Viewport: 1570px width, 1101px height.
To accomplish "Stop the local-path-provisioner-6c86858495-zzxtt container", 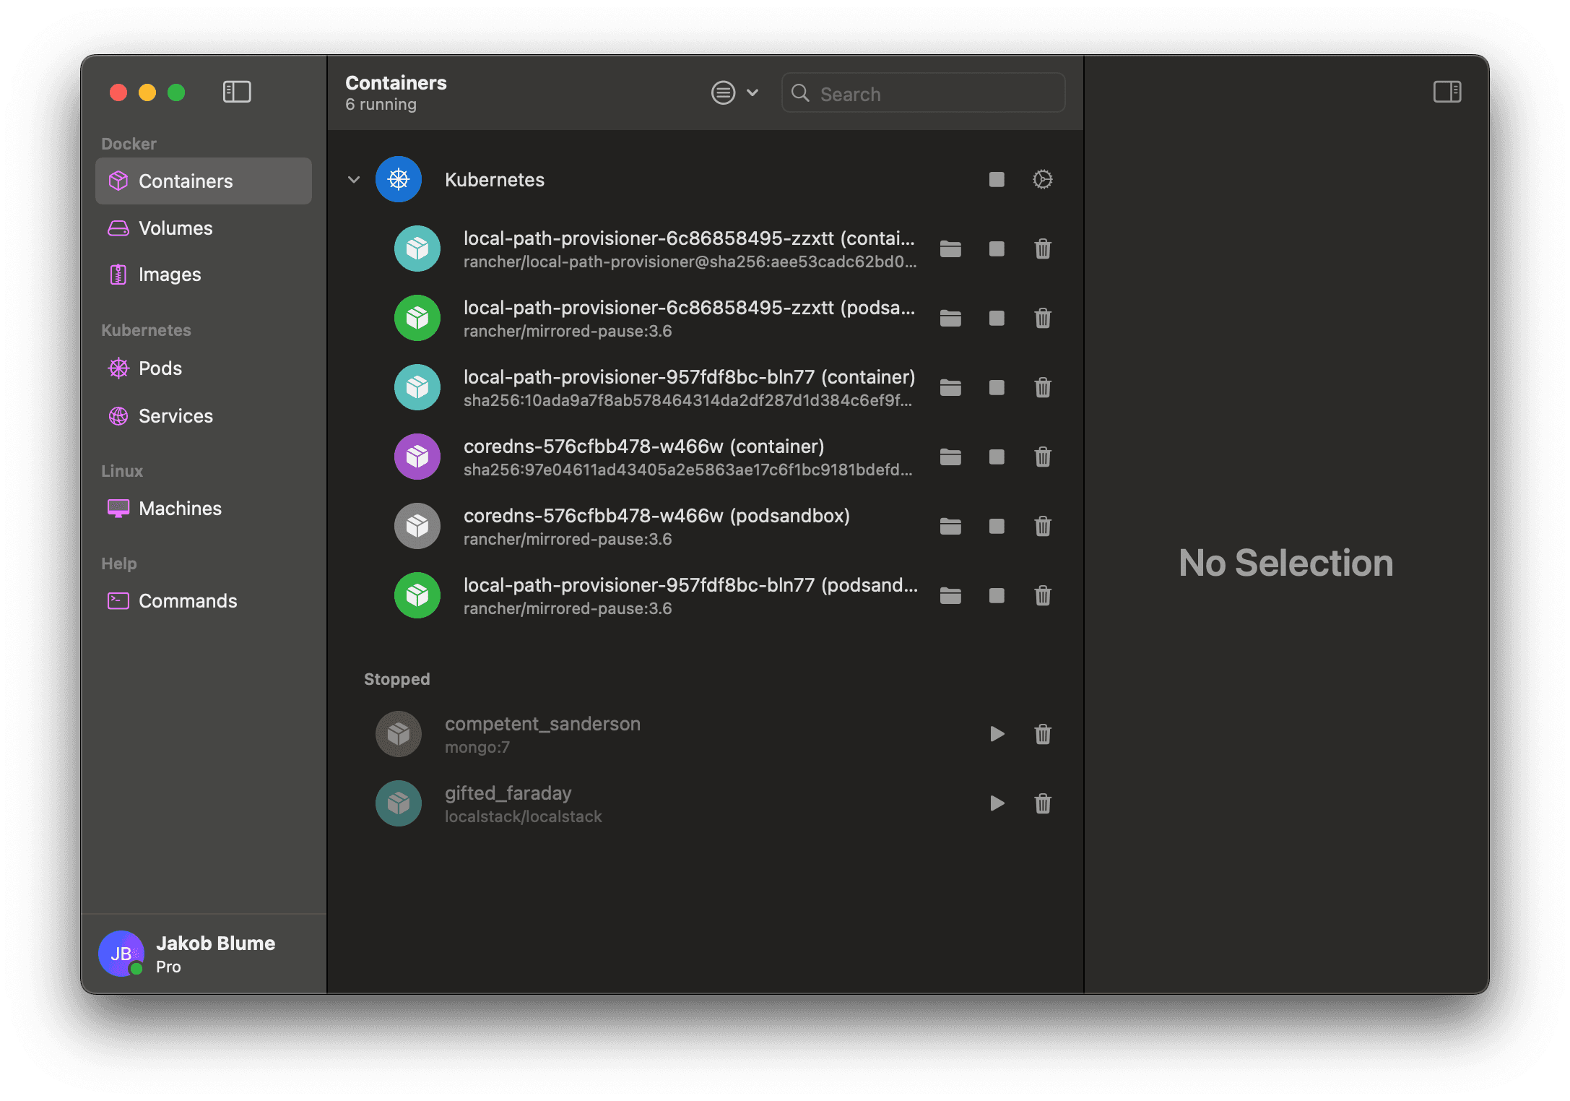I will [997, 249].
